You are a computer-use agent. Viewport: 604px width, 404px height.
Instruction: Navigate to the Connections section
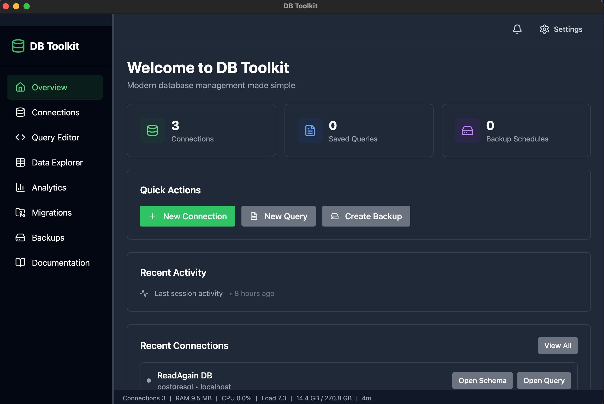click(x=55, y=112)
